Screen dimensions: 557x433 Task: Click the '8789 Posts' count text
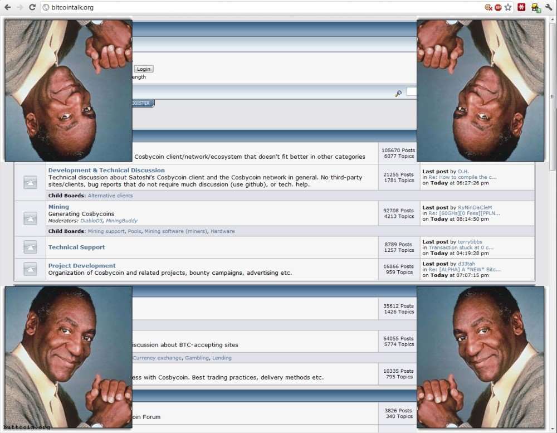pyautogui.click(x=398, y=244)
